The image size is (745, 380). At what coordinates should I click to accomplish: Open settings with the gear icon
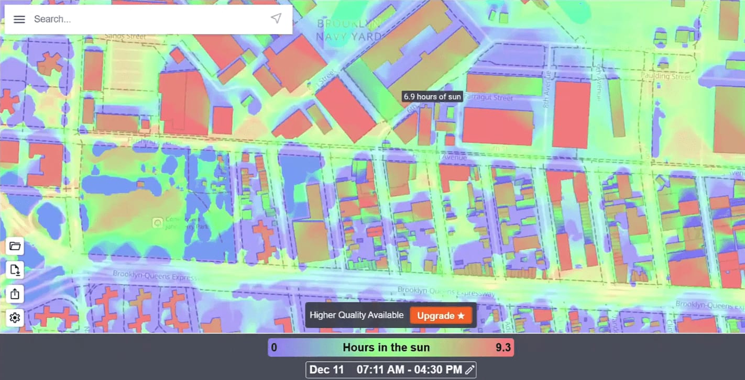tap(15, 318)
